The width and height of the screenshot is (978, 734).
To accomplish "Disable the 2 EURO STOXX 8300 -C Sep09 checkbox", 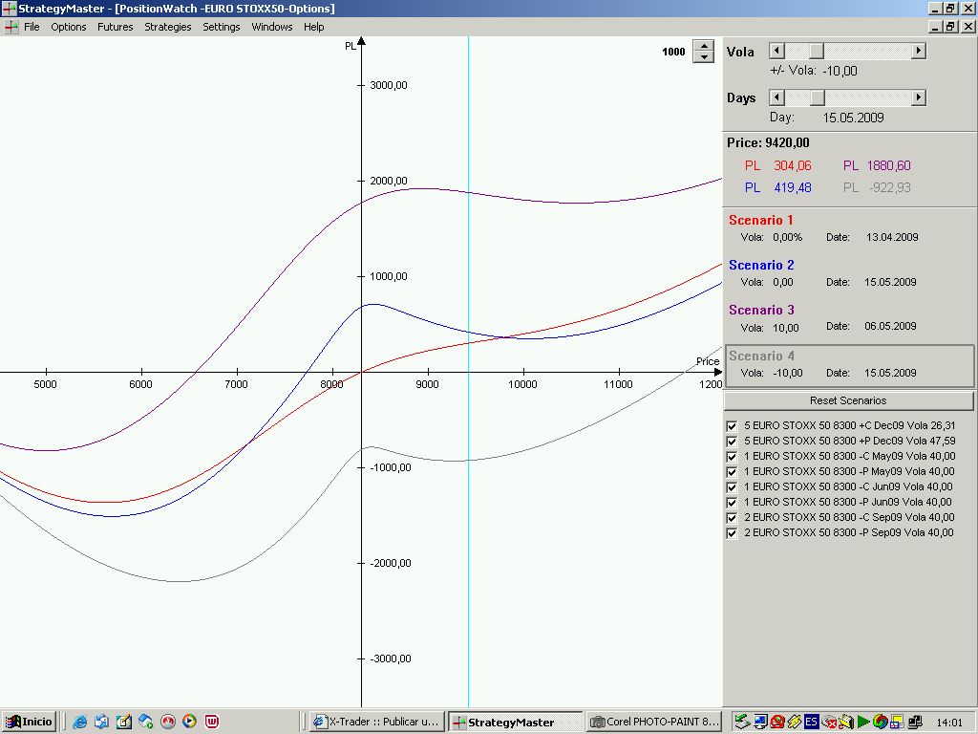I will (x=732, y=517).
